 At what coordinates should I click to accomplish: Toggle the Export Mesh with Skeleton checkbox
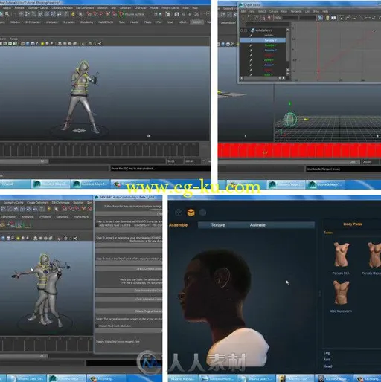tap(97, 326)
